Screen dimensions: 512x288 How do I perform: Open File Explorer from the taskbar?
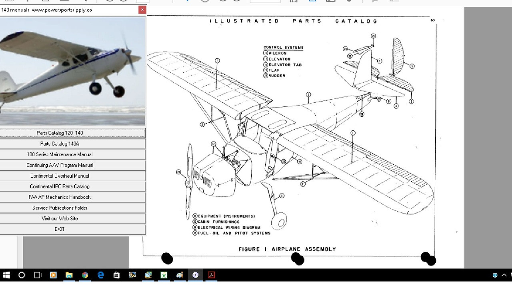tap(69, 275)
